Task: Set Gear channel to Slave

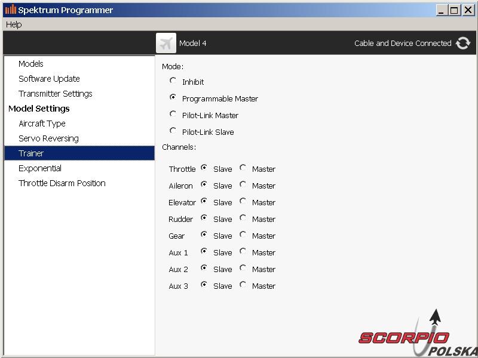Action: (x=204, y=234)
